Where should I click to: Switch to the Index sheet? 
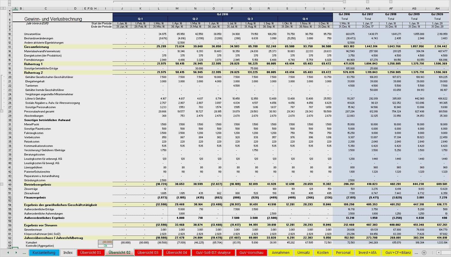point(68,253)
